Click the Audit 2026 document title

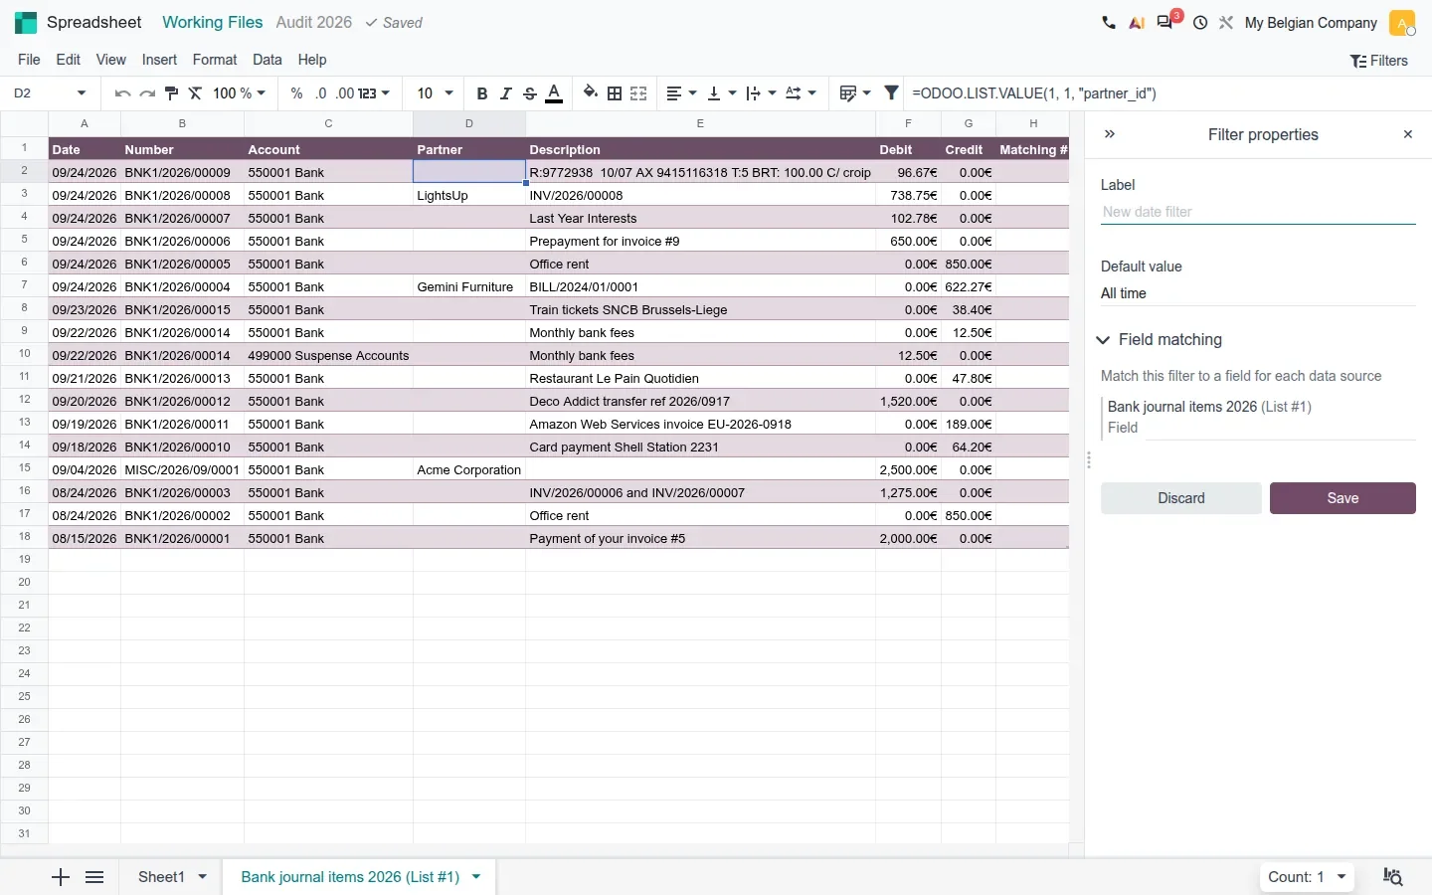pos(313,22)
